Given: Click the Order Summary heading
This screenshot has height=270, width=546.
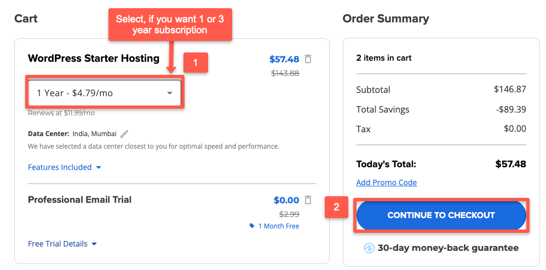Looking at the screenshot, I should pos(386,19).
